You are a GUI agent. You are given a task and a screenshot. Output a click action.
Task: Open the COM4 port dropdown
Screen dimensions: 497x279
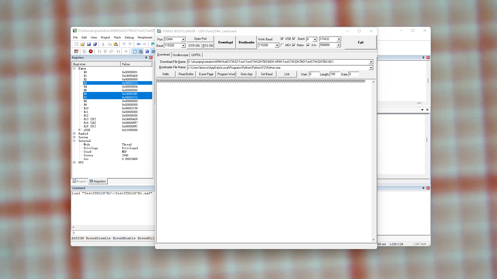(x=183, y=39)
